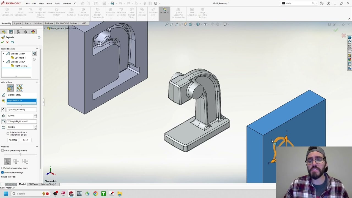Click the roll back explode steps clock icon
Image resolution: width=352 pixels, height=198 pixels.
coord(34,54)
